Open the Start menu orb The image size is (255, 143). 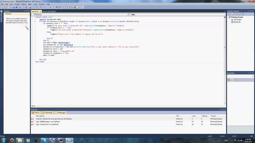point(4,140)
